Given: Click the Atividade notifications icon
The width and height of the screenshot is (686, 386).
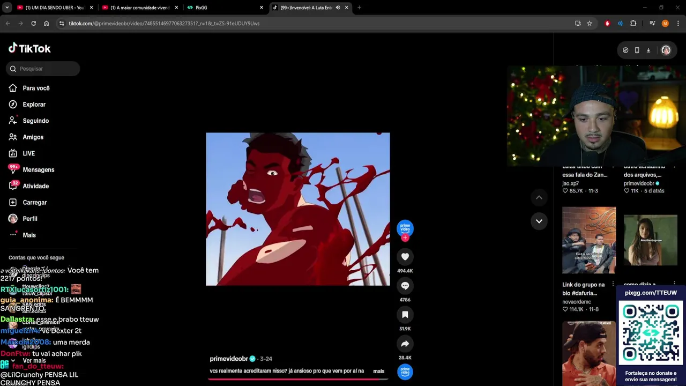Looking at the screenshot, I should pyautogui.click(x=13, y=186).
